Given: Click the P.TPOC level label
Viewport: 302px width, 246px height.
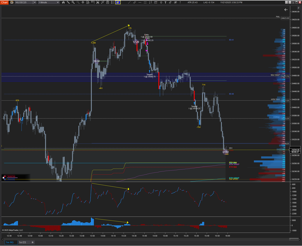Looking at the screenshot, I should [x=277, y=117].
